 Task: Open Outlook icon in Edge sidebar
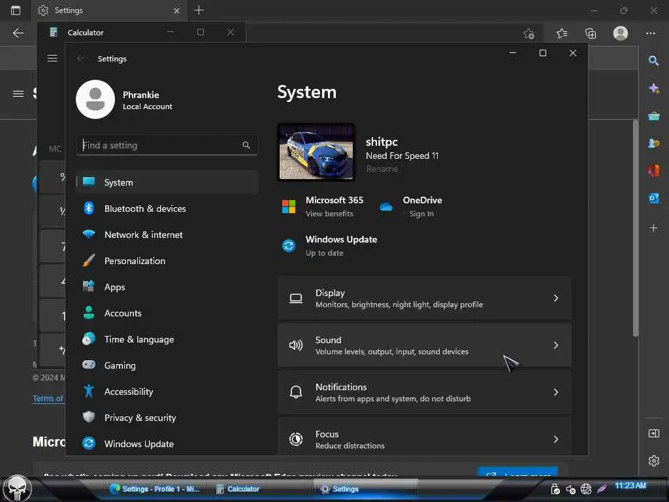click(x=653, y=199)
